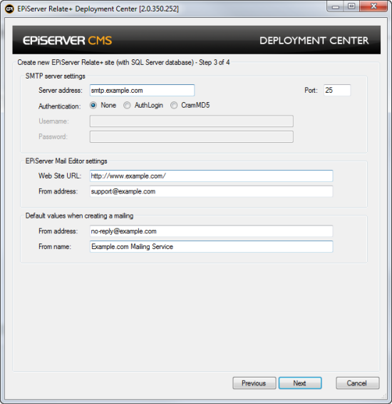Close the Deployment Center window
The width and height of the screenshot is (392, 404).
[x=373, y=6]
